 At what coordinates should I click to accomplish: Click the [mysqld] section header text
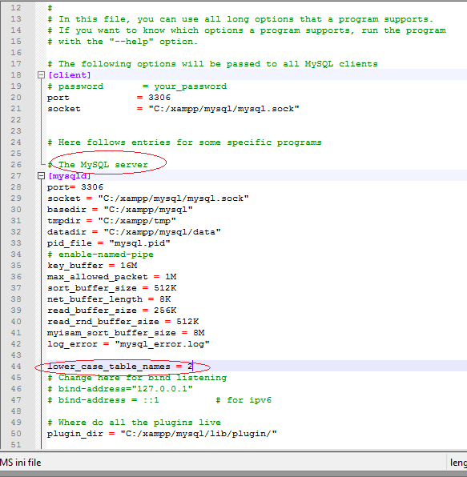tap(70, 175)
